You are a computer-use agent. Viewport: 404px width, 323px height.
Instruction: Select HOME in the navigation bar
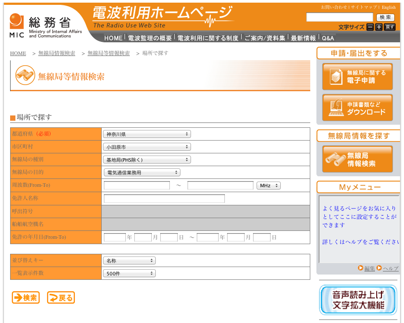tap(113, 38)
